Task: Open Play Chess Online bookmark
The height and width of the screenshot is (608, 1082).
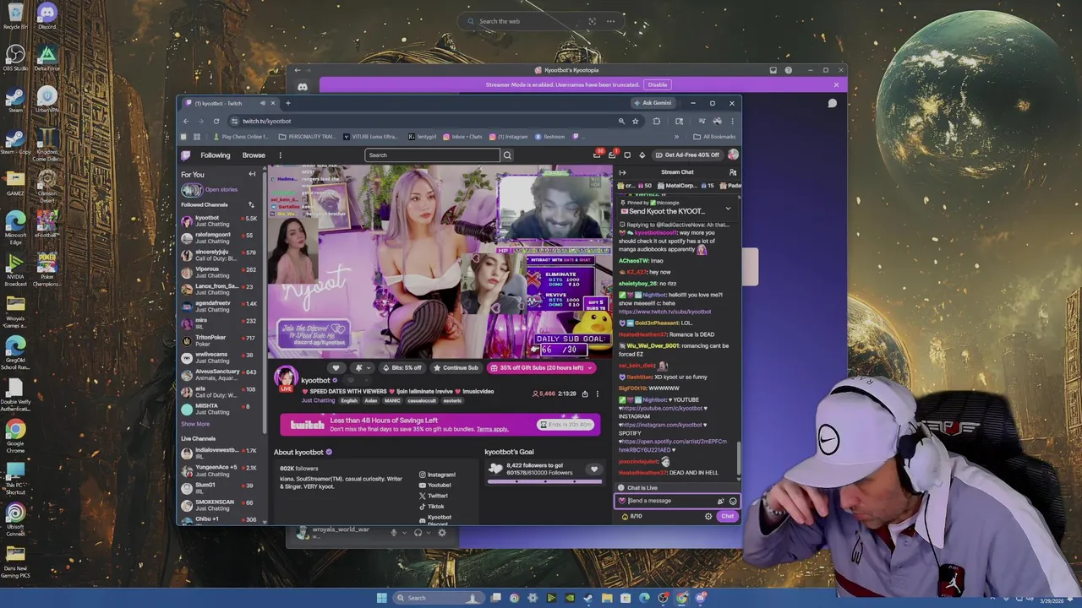Action: (x=241, y=137)
